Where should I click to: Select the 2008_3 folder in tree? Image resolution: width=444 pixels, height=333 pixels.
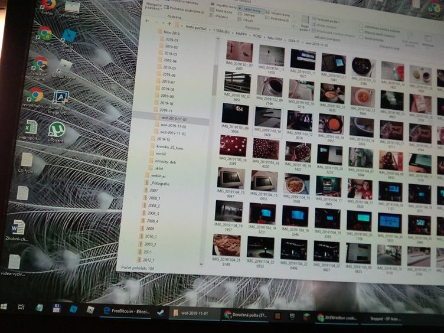click(x=151, y=213)
